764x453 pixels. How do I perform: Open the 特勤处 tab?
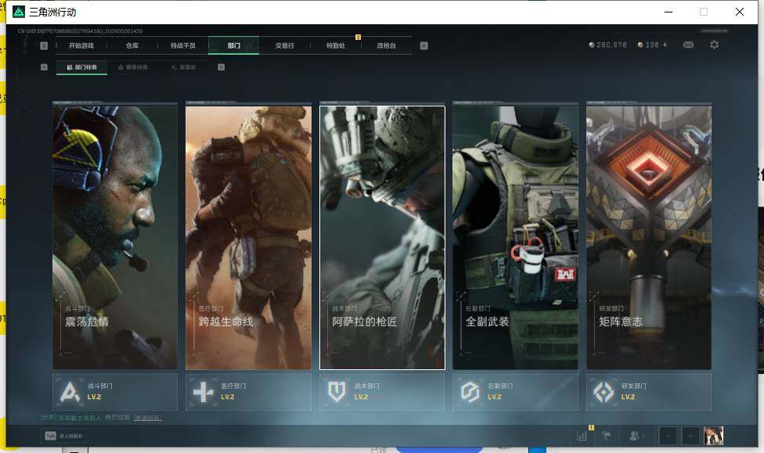(336, 46)
